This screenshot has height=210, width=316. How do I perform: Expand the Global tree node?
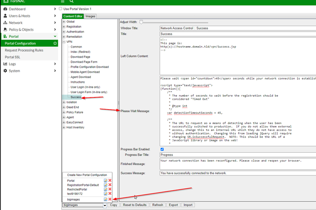(64, 22)
